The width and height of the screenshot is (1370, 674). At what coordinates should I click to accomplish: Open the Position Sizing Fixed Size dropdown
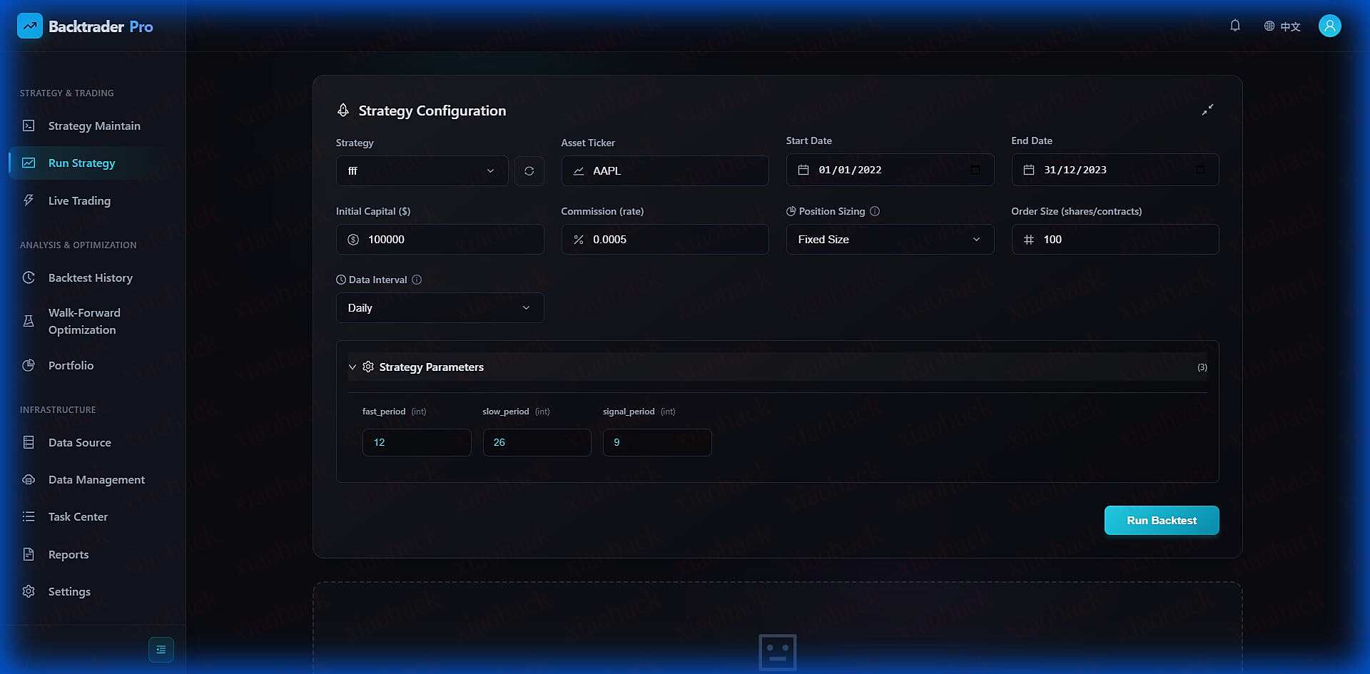click(x=889, y=239)
